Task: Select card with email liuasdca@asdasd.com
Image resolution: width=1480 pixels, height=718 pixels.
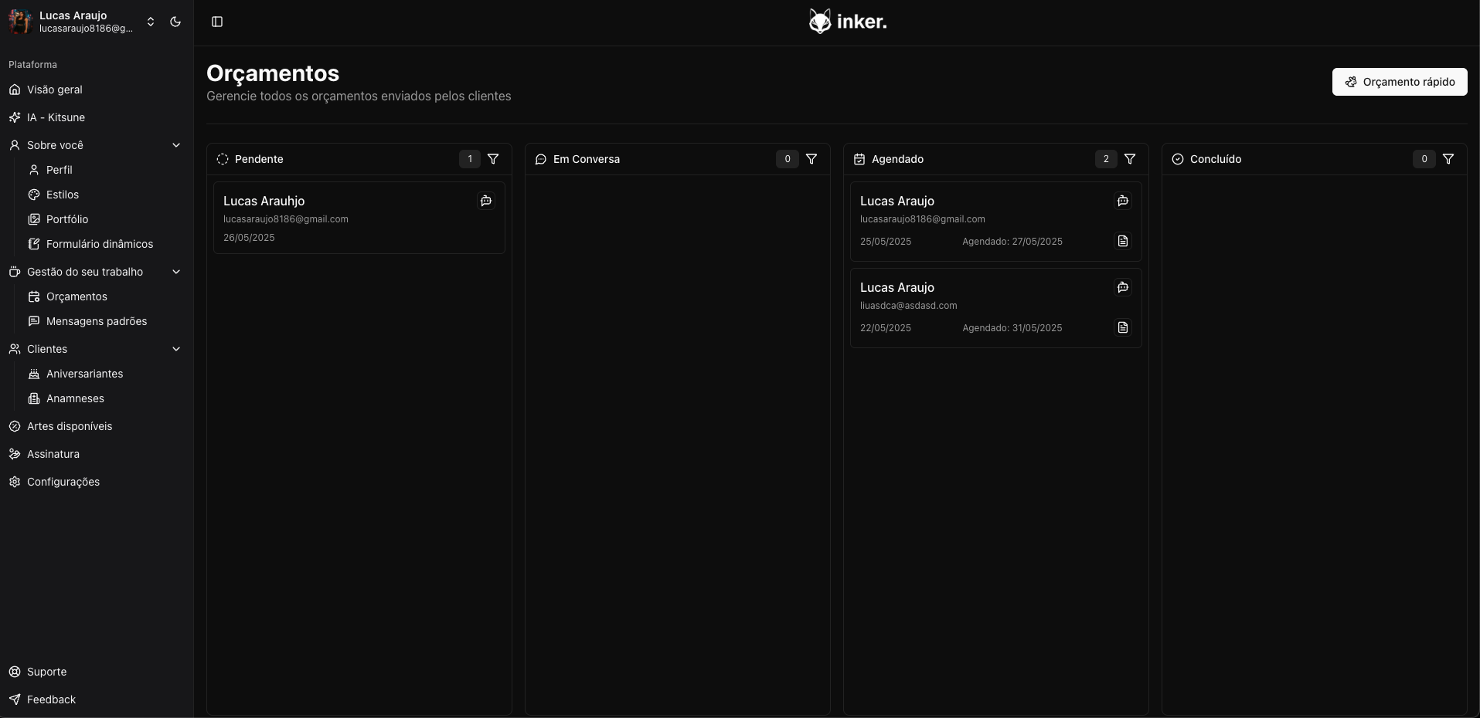Action: pos(996,308)
